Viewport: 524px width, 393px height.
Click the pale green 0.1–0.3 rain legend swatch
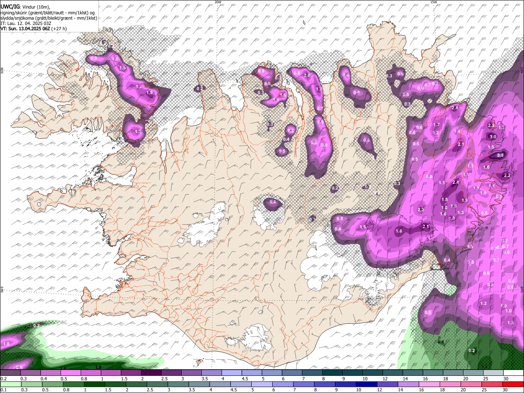(11, 384)
